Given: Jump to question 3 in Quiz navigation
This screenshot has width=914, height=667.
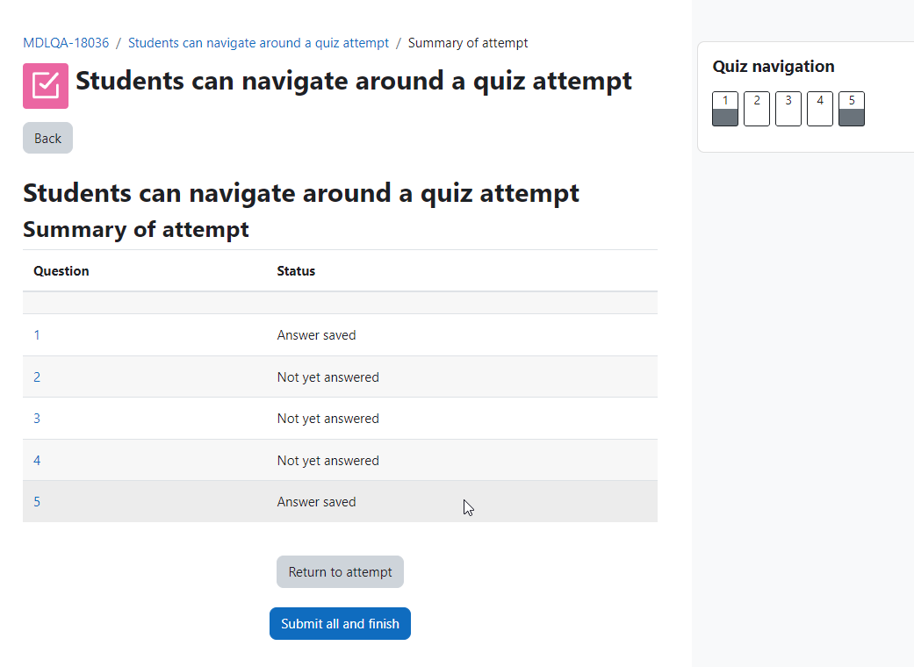Looking at the screenshot, I should (788, 108).
